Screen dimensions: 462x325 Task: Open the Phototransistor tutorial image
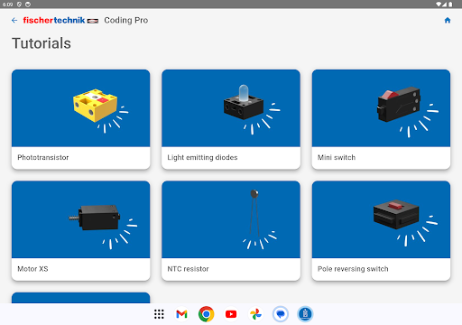81,108
